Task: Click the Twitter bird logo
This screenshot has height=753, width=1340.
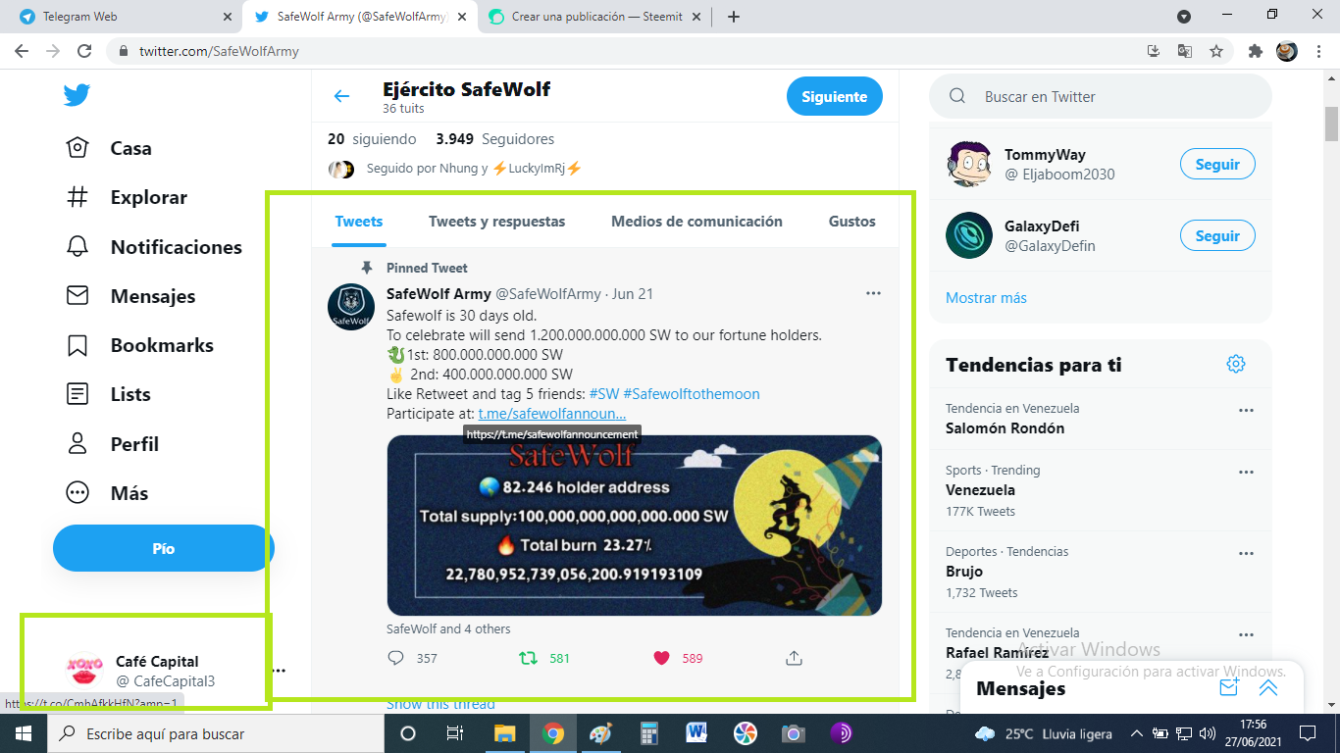Action: [77, 94]
